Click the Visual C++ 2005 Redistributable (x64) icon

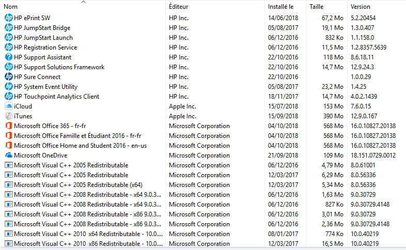pyautogui.click(x=9, y=185)
